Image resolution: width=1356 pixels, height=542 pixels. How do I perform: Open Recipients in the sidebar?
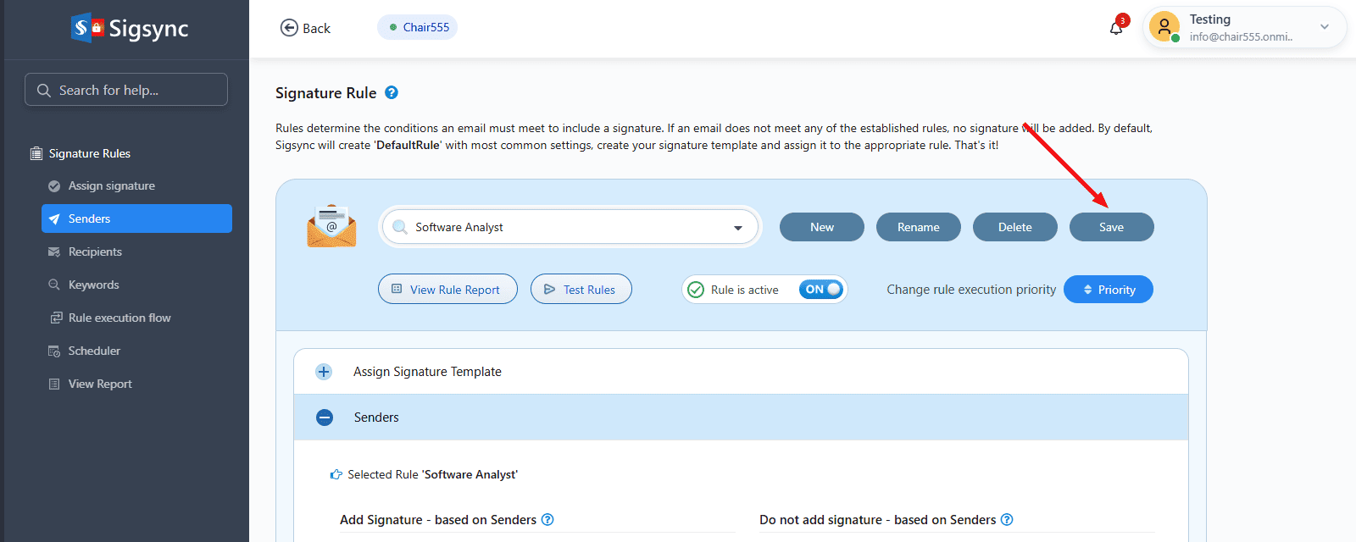point(95,252)
